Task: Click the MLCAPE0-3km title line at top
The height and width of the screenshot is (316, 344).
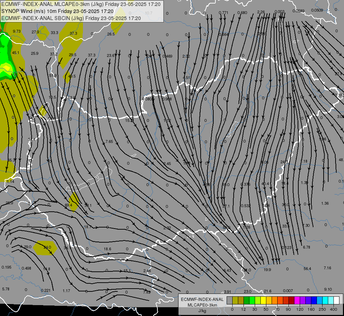Action: pyautogui.click(x=81, y=4)
